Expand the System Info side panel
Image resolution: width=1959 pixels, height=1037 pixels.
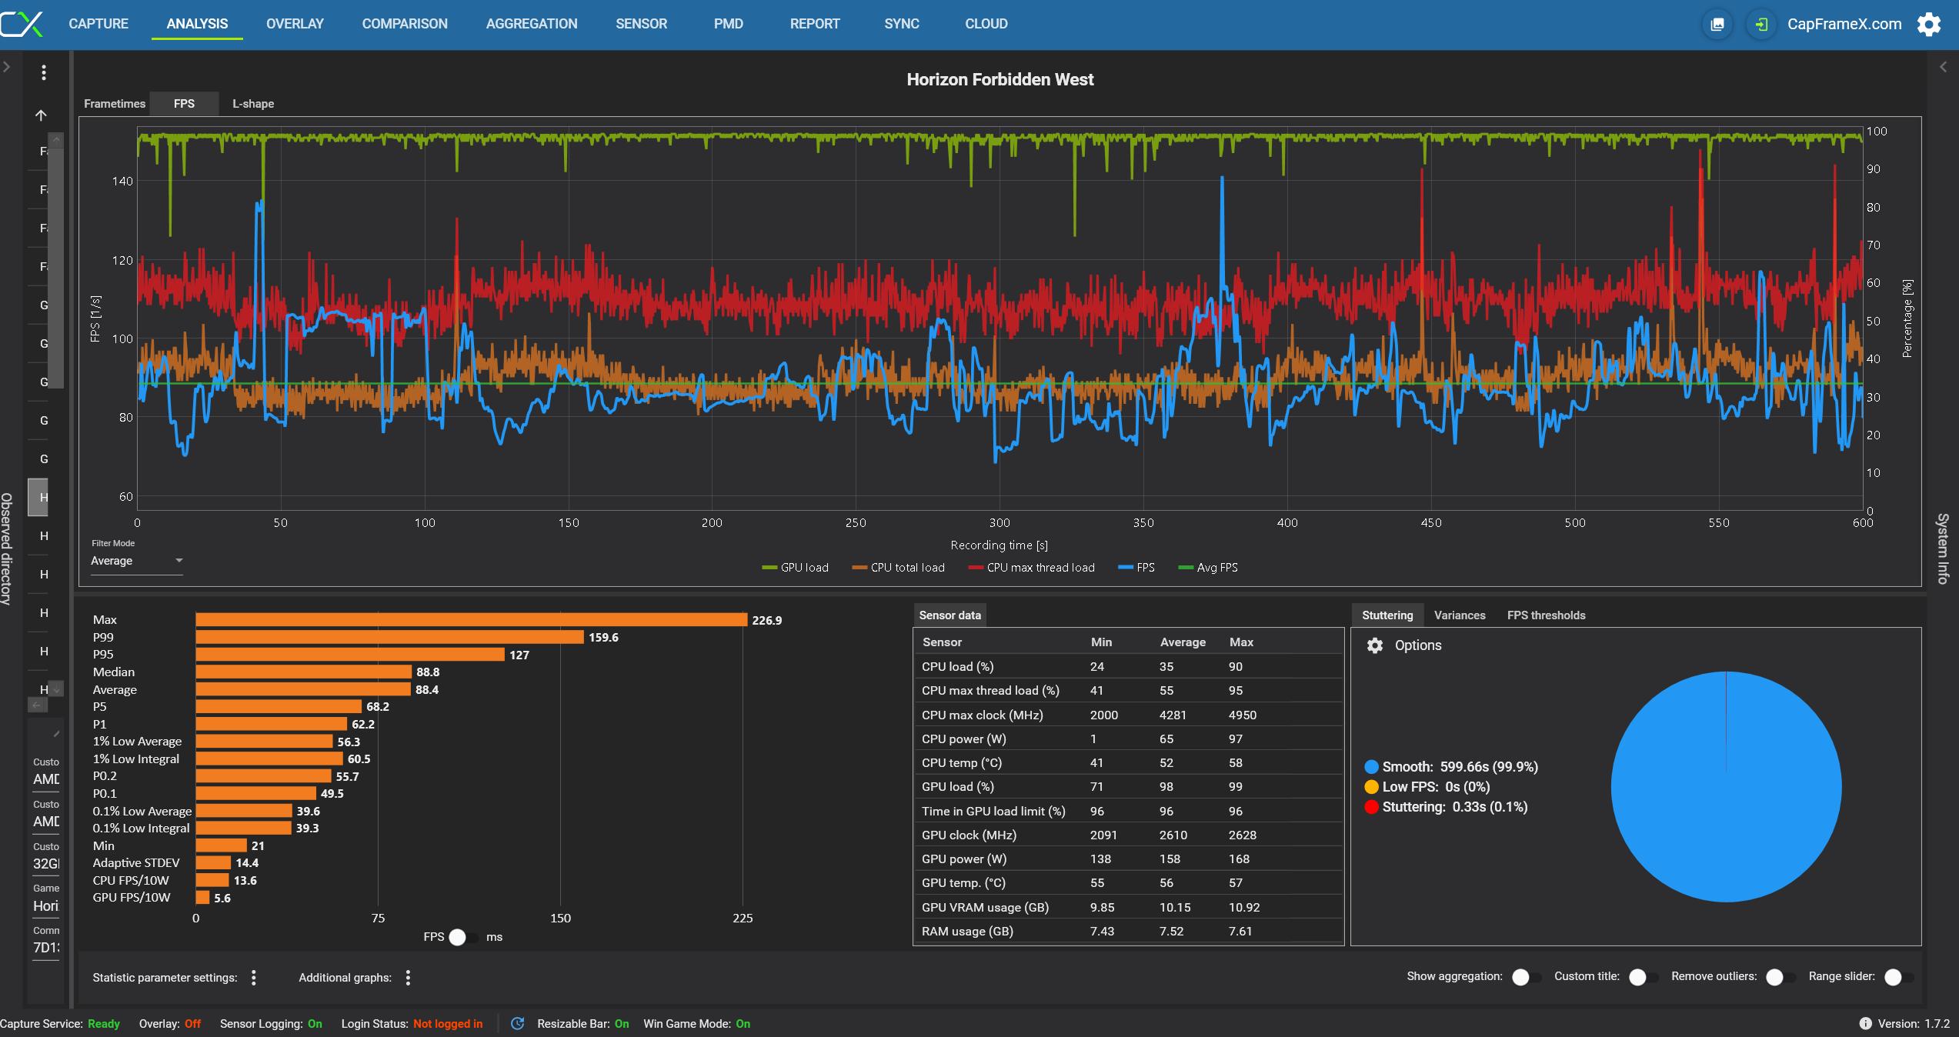coord(1943,67)
